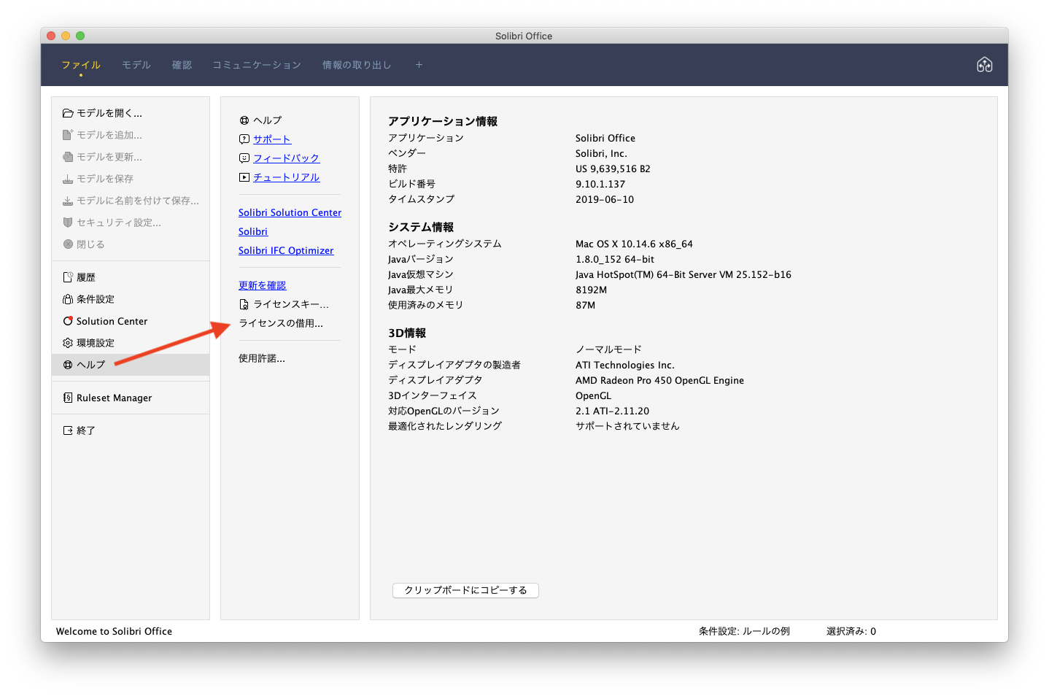The width and height of the screenshot is (1049, 696).
Task: Click the 更新を確認 link
Action: pyautogui.click(x=263, y=285)
